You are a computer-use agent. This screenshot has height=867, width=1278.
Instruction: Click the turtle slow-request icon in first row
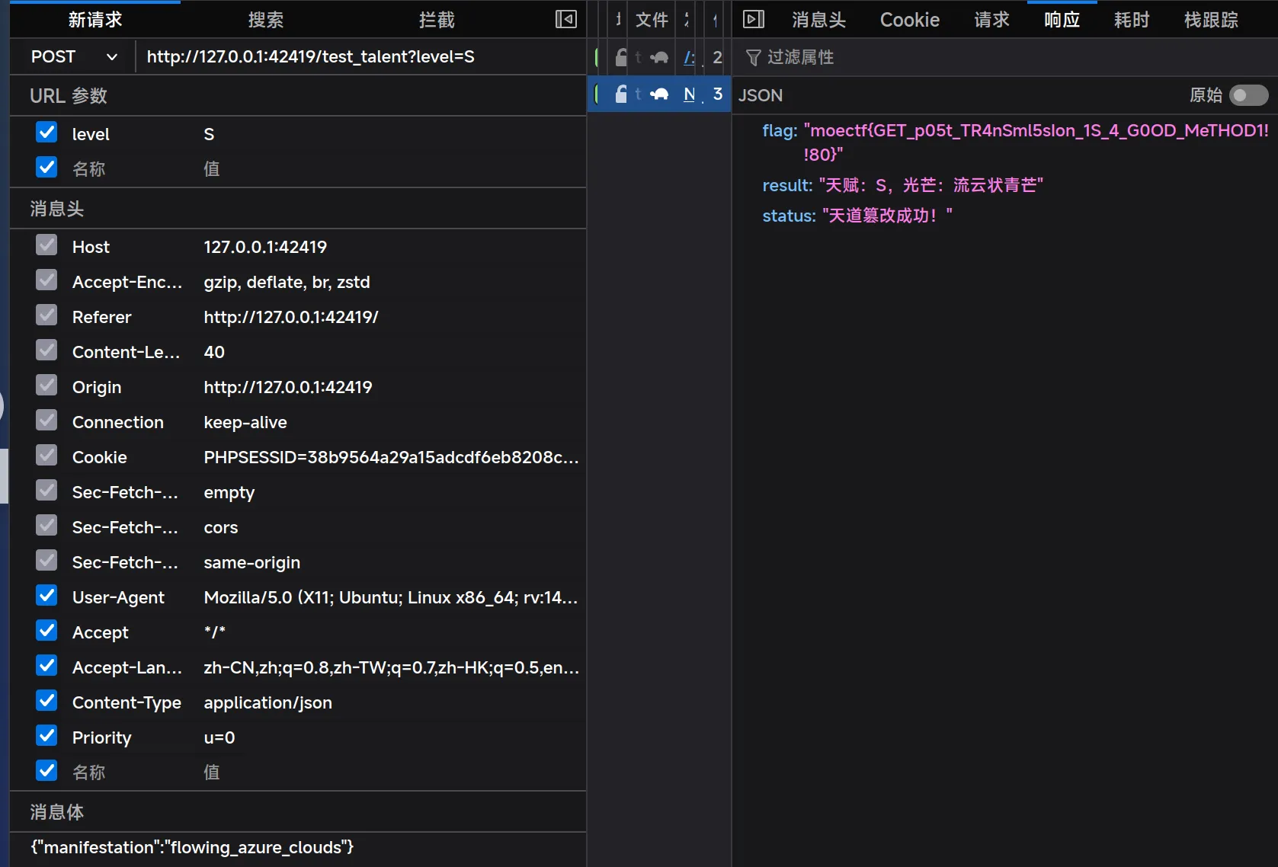pos(659,57)
